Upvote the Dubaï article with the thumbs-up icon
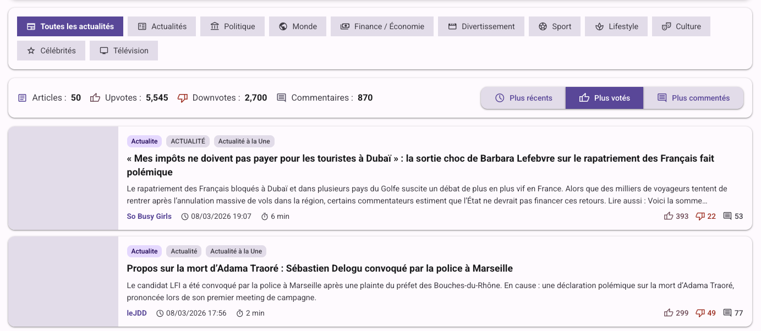The image size is (761, 331). pos(669,216)
